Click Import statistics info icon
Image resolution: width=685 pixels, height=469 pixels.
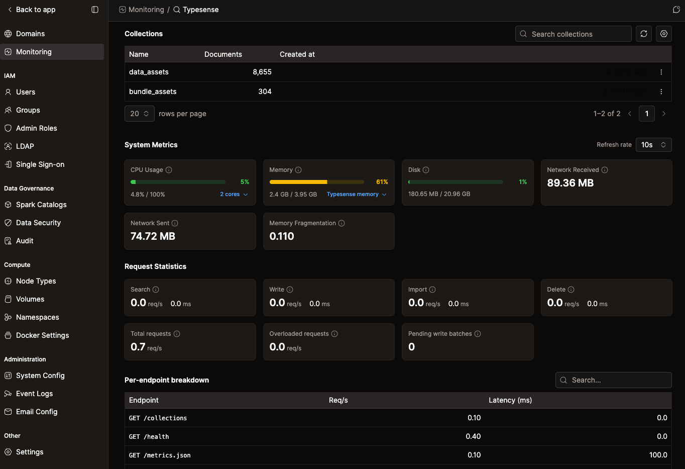(x=432, y=290)
